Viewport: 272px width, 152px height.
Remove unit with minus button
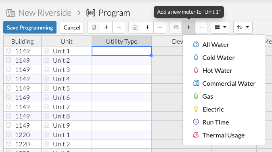(x=160, y=27)
